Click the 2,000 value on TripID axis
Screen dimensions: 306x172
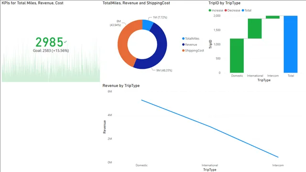click(217, 16)
